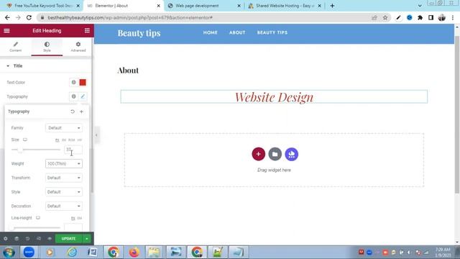Screen dimensions: 460x259
Task: Open the Family font dropdown
Action: click(x=64, y=128)
